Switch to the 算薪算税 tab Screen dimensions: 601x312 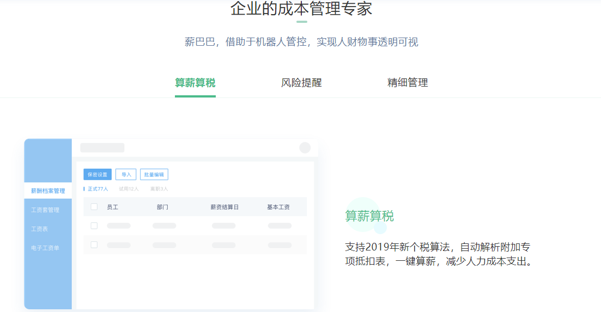195,83
